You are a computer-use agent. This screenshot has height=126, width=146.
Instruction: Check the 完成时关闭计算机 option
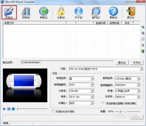point(53,111)
